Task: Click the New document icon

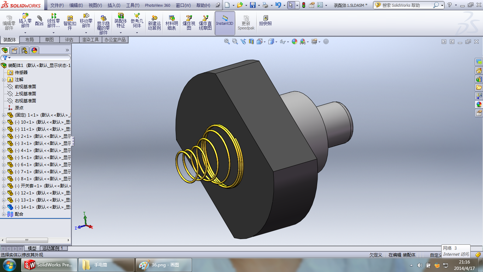Action: 227,5
